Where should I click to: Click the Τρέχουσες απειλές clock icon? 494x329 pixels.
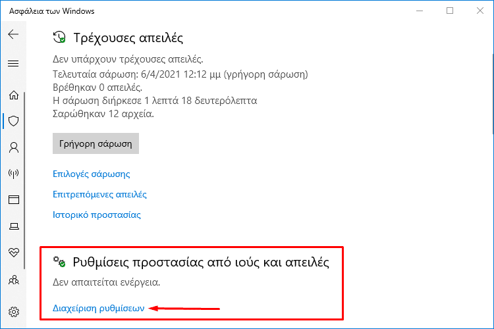click(x=59, y=37)
